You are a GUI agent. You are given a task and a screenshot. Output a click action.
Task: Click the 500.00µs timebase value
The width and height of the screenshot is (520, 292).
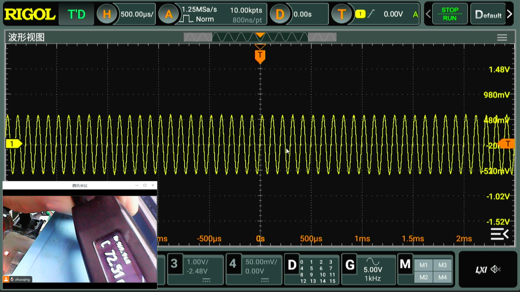click(137, 14)
